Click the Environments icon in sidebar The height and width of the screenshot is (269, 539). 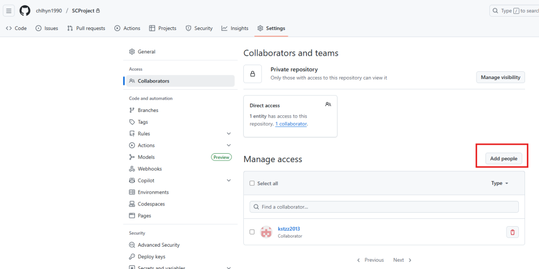click(x=132, y=192)
